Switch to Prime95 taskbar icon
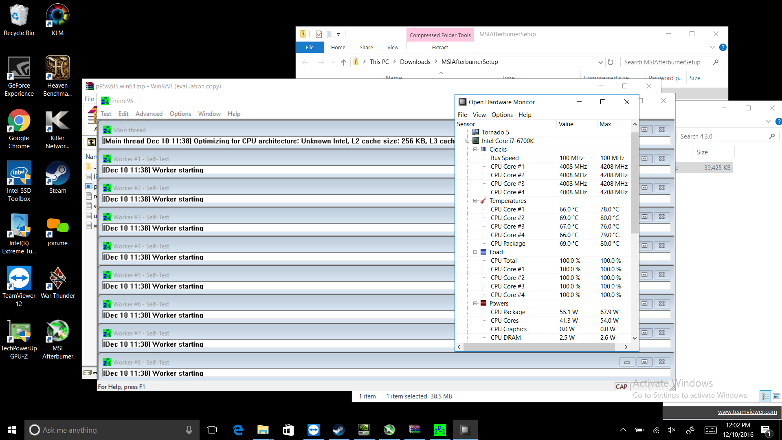This screenshot has height=440, width=782. [x=440, y=430]
